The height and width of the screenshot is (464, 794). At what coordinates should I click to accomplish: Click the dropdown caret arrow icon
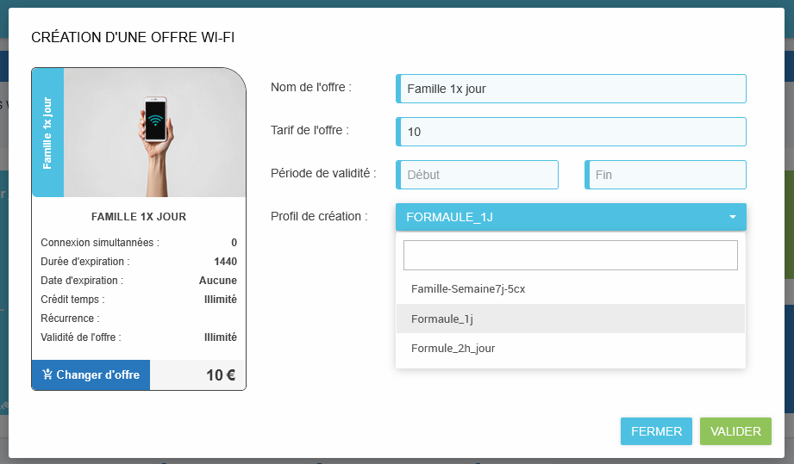tap(732, 217)
